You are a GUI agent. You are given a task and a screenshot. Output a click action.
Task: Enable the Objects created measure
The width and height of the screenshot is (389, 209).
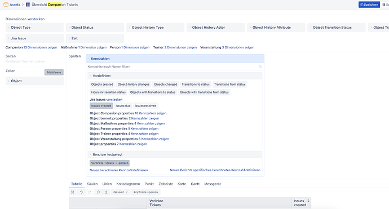click(x=102, y=85)
